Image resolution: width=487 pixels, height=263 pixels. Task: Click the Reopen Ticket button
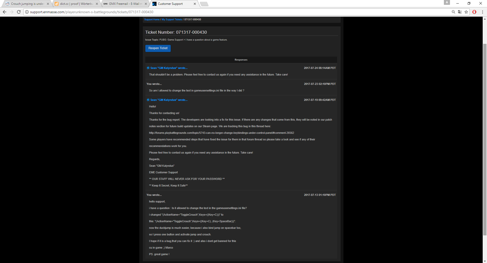(x=158, y=48)
